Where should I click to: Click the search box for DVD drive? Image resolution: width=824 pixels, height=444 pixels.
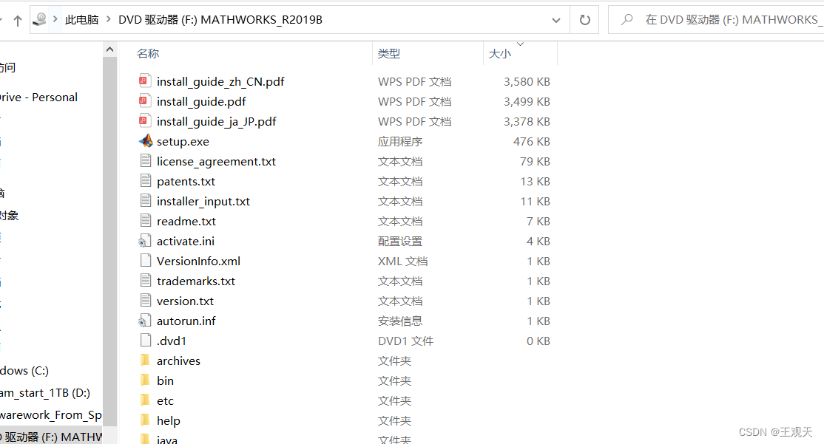coord(716,20)
